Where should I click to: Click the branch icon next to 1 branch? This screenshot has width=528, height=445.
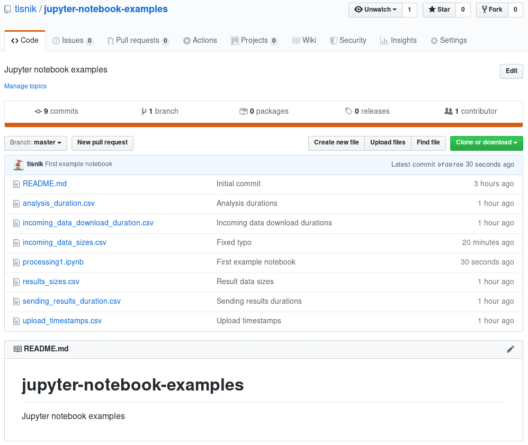pyautogui.click(x=144, y=112)
